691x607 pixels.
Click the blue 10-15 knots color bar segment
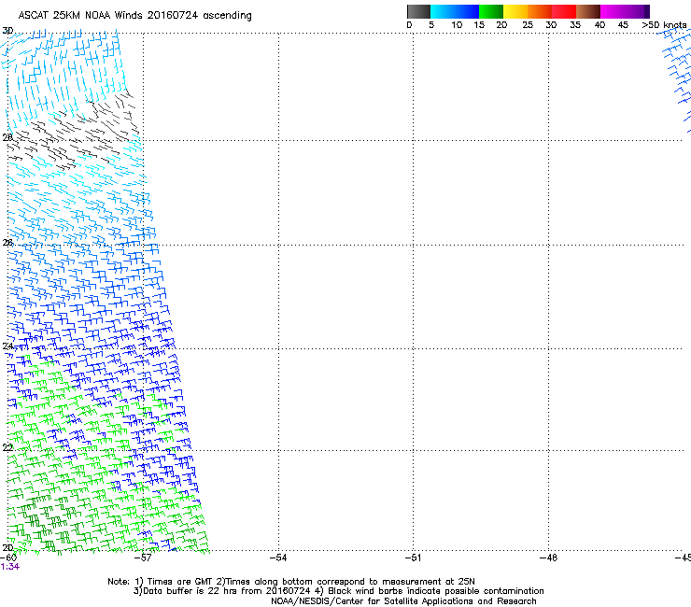(x=467, y=11)
